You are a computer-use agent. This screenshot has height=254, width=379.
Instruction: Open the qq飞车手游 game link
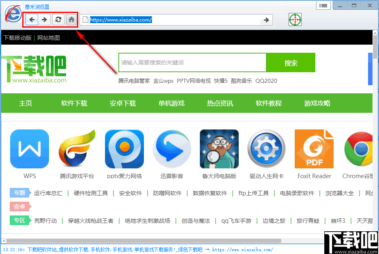(x=236, y=221)
